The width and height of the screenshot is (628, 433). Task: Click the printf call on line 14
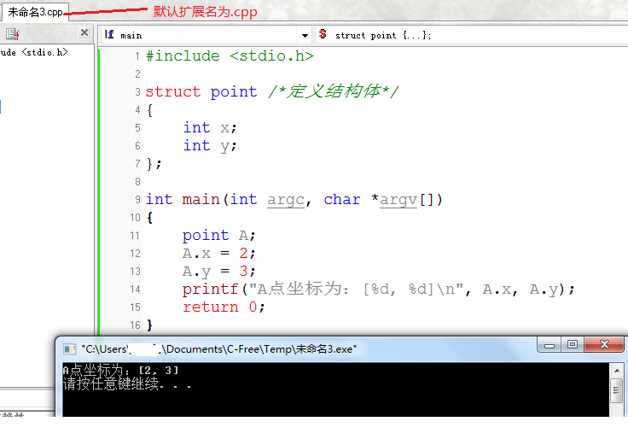(x=379, y=289)
